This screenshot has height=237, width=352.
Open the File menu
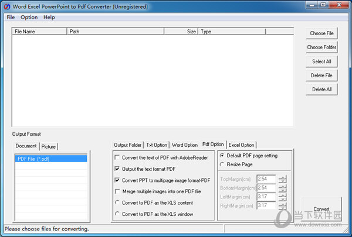tap(11, 17)
